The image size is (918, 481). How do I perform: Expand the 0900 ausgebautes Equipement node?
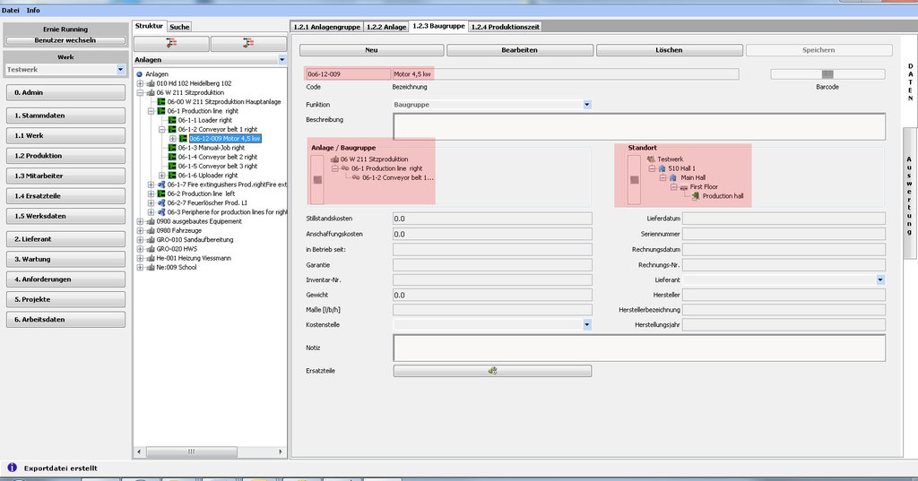[140, 221]
